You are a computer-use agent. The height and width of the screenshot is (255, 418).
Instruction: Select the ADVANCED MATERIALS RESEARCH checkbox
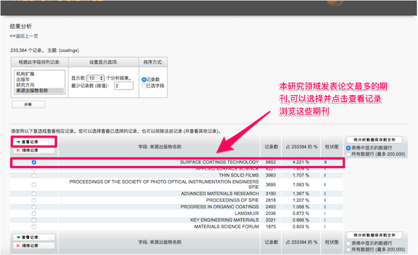(x=34, y=194)
